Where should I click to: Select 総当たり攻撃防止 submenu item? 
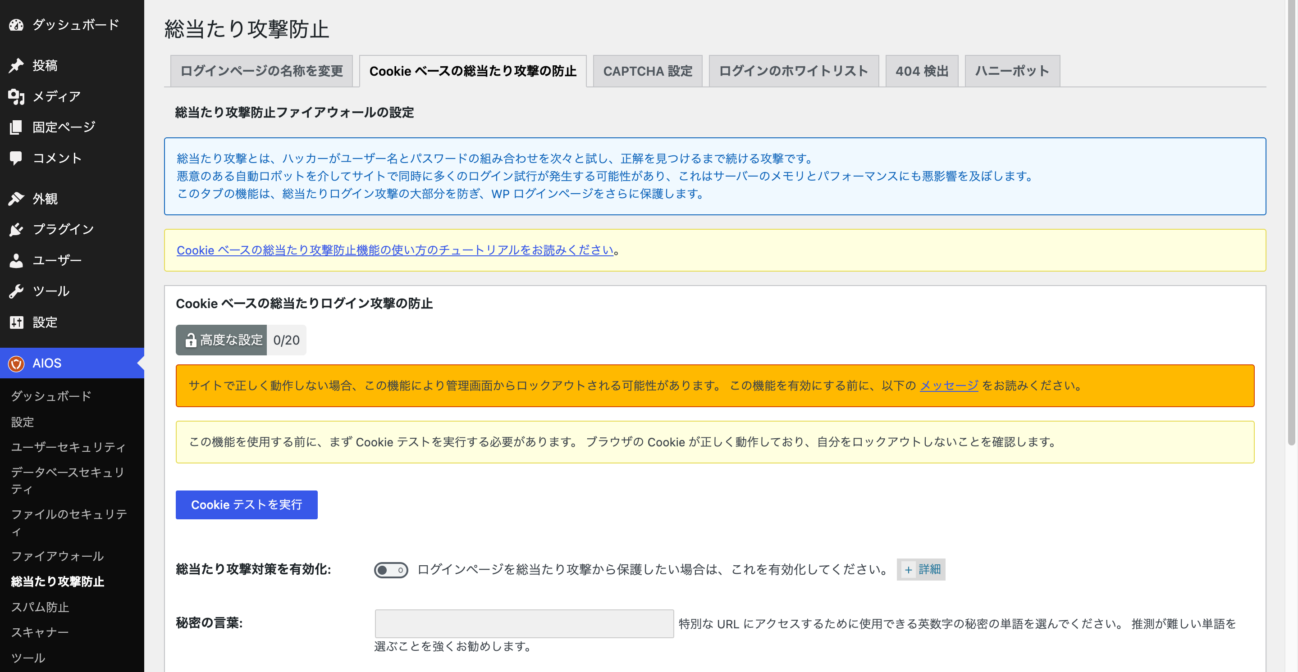[57, 581]
